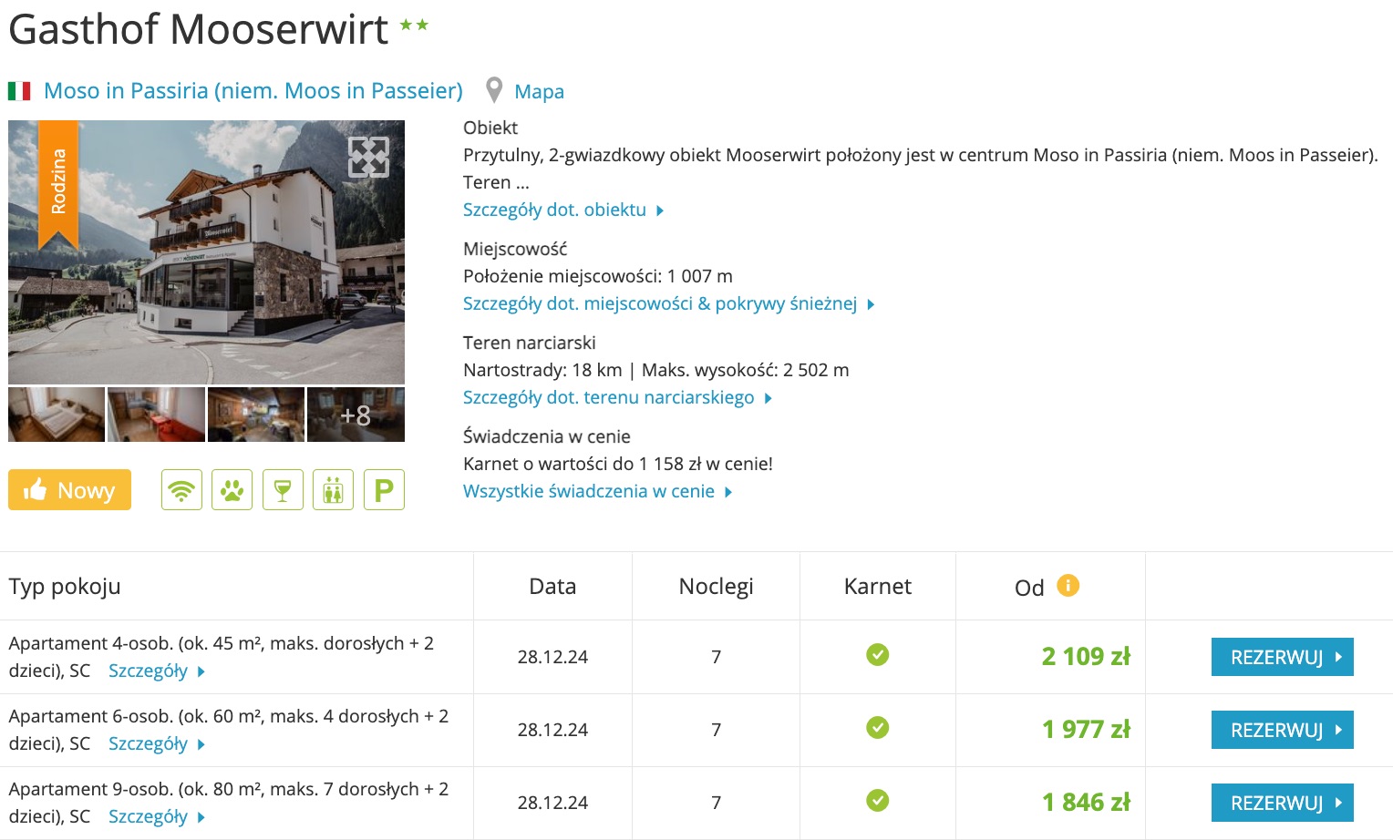Click the price 1 977 zł
Screen dimensions: 1393x840
pos(1086,730)
